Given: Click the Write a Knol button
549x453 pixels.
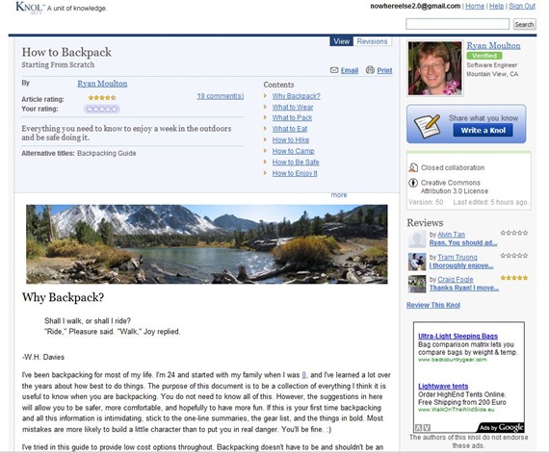Looking at the screenshot, I should click(483, 131).
